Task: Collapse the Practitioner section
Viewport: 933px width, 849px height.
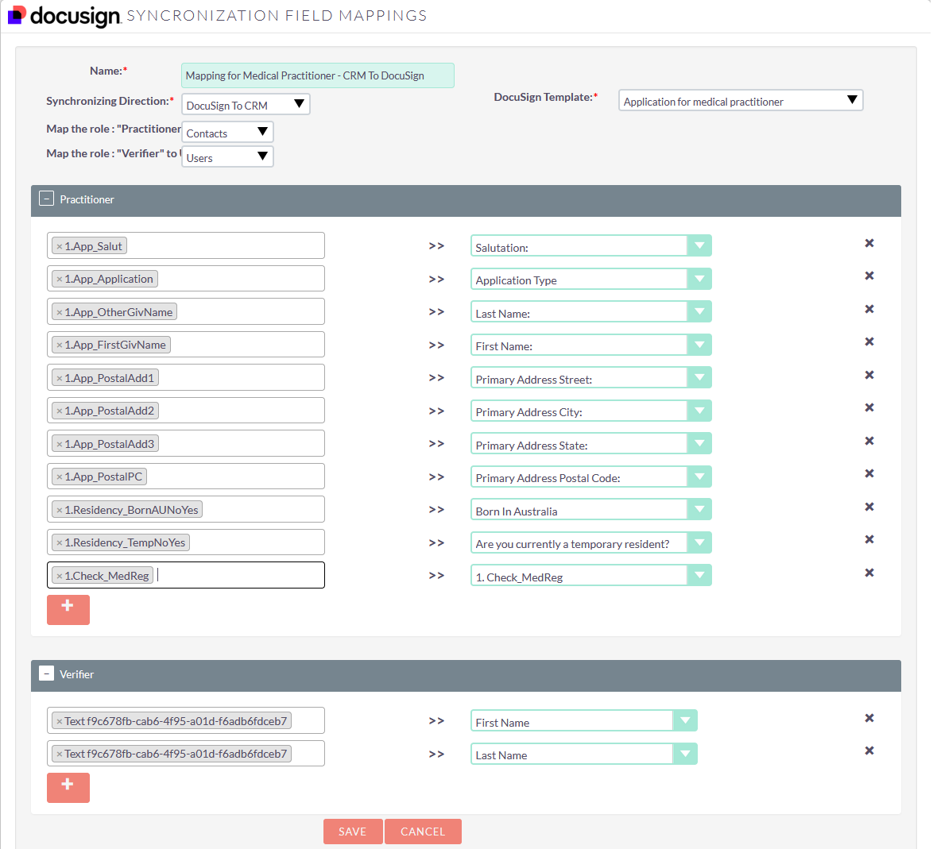Action: 47,199
